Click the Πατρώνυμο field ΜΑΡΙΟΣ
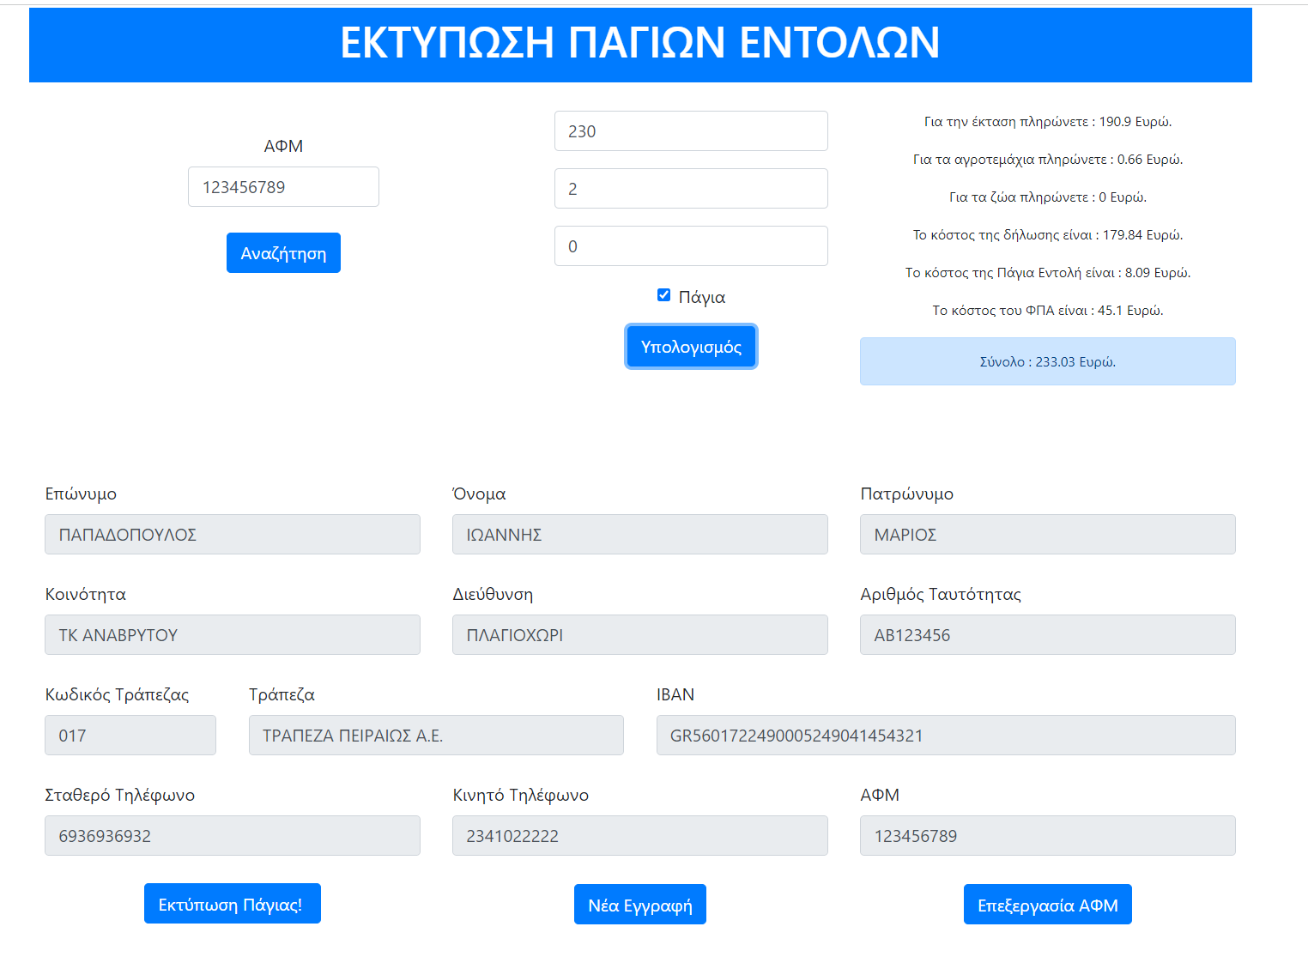1308x969 pixels. pos(1047,535)
